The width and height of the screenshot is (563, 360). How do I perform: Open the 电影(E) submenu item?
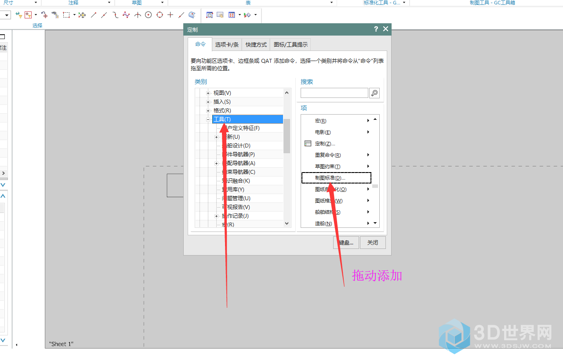pos(336,132)
